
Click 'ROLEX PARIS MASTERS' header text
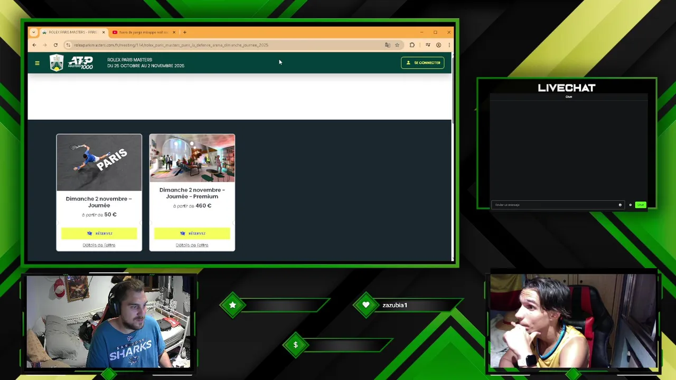tap(129, 60)
